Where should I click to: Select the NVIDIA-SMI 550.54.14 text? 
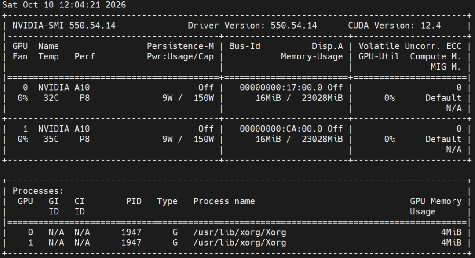click(x=64, y=26)
